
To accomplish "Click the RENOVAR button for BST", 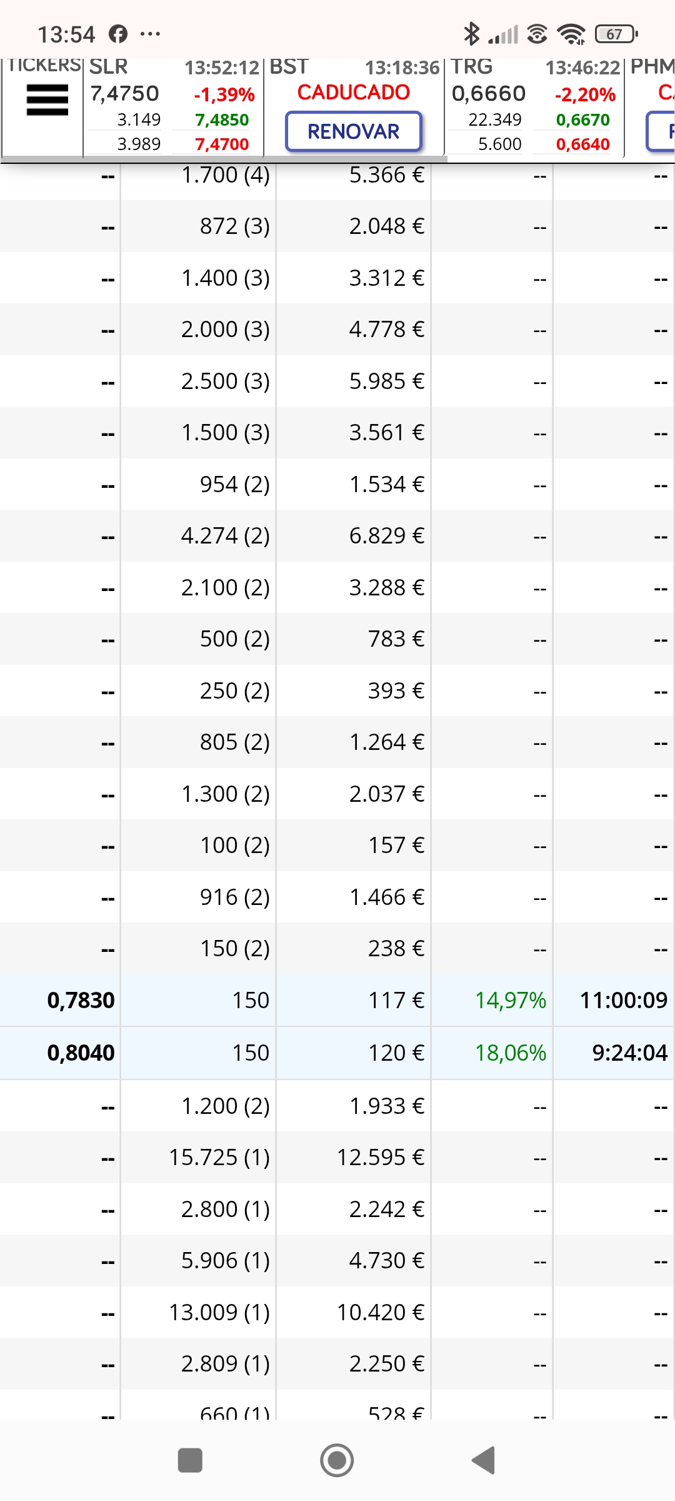I will coord(354,131).
